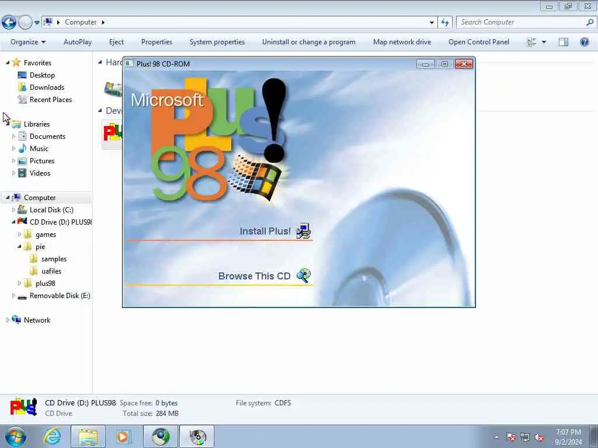Collapse the CD Drive (D:) node
This screenshot has height=448, width=598.
[x=14, y=222]
